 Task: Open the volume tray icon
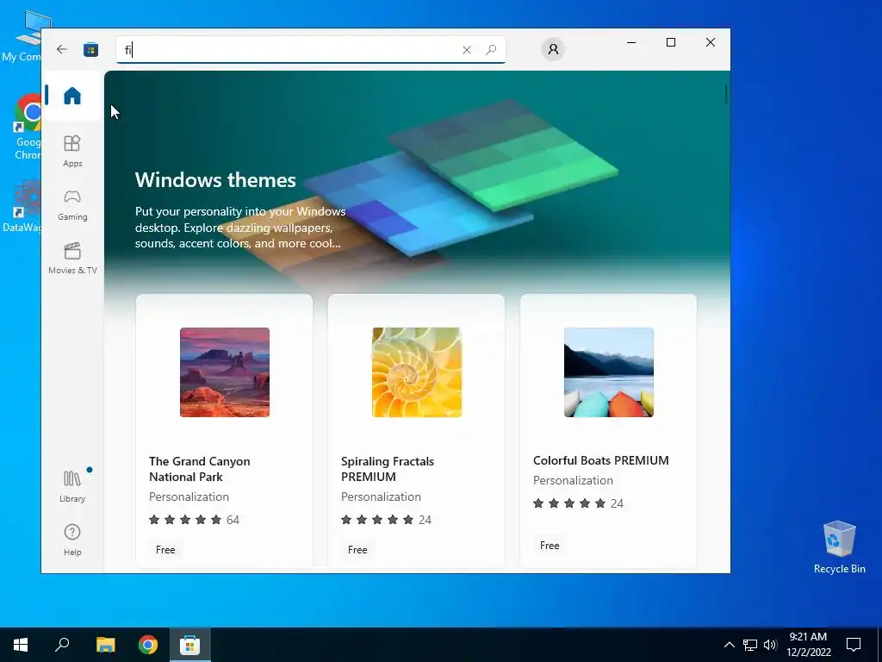[770, 645]
